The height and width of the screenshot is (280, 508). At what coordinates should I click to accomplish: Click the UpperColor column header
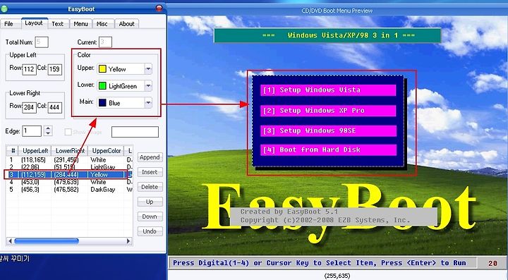(107, 151)
